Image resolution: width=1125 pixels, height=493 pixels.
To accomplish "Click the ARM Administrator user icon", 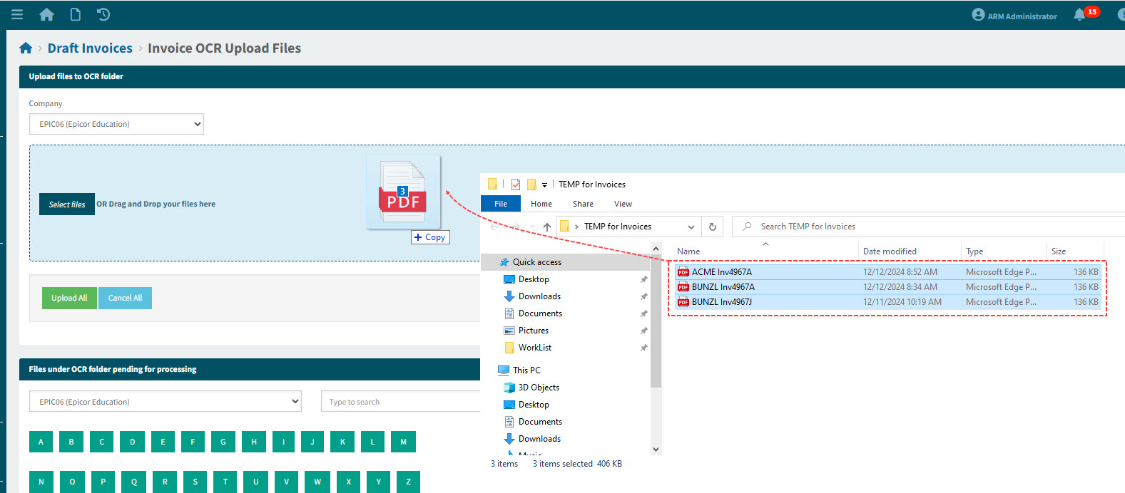I will [978, 15].
